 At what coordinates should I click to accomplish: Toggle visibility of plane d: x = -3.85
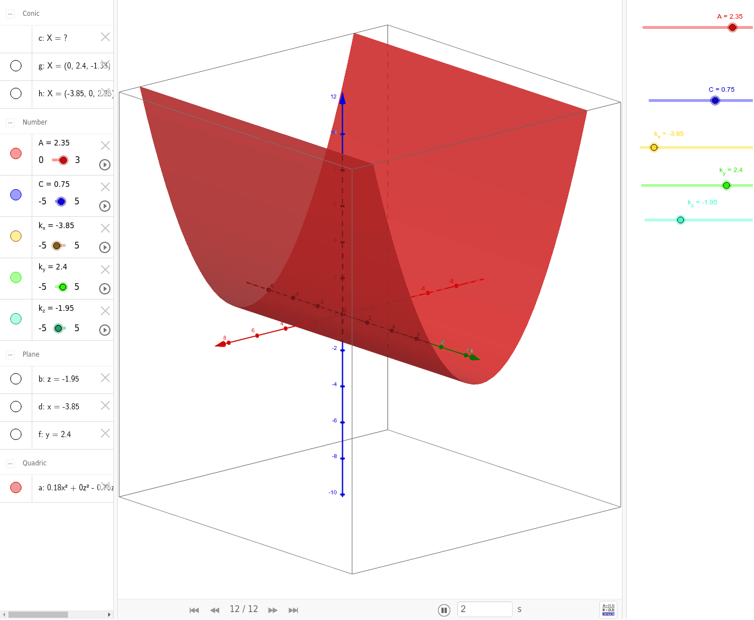[16, 407]
